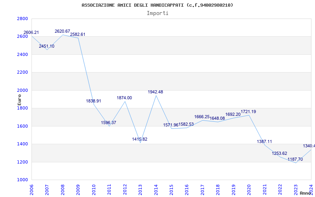Image resolution: width=315 pixels, height=197 pixels.
Task: Click x-axis year 2018
Action: pyautogui.click(x=218, y=190)
